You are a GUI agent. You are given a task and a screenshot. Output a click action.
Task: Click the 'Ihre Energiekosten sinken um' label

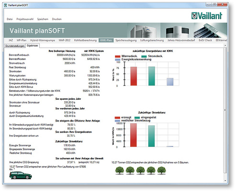coord(24,136)
